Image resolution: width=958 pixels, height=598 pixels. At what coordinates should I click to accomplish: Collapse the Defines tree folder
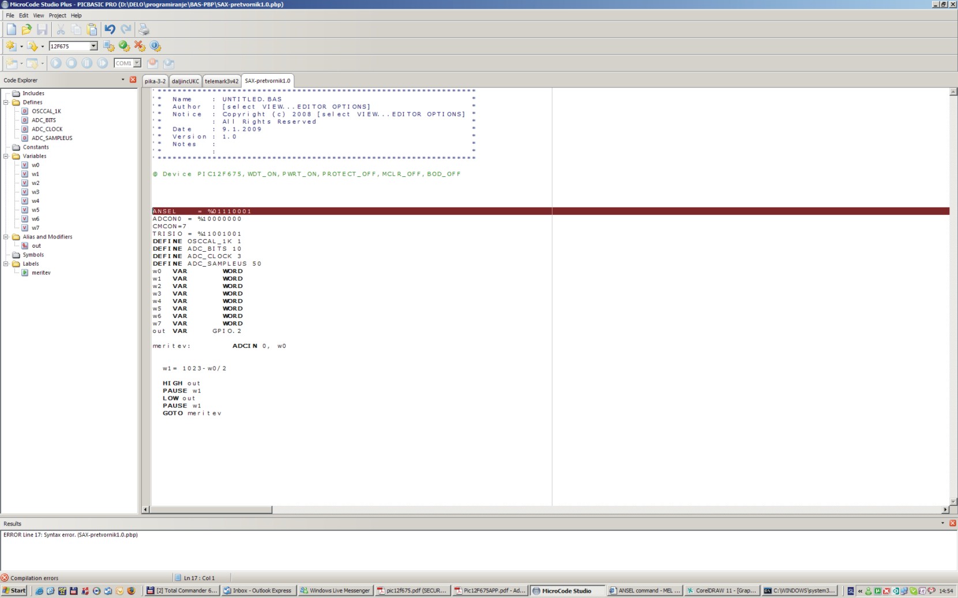6,103
